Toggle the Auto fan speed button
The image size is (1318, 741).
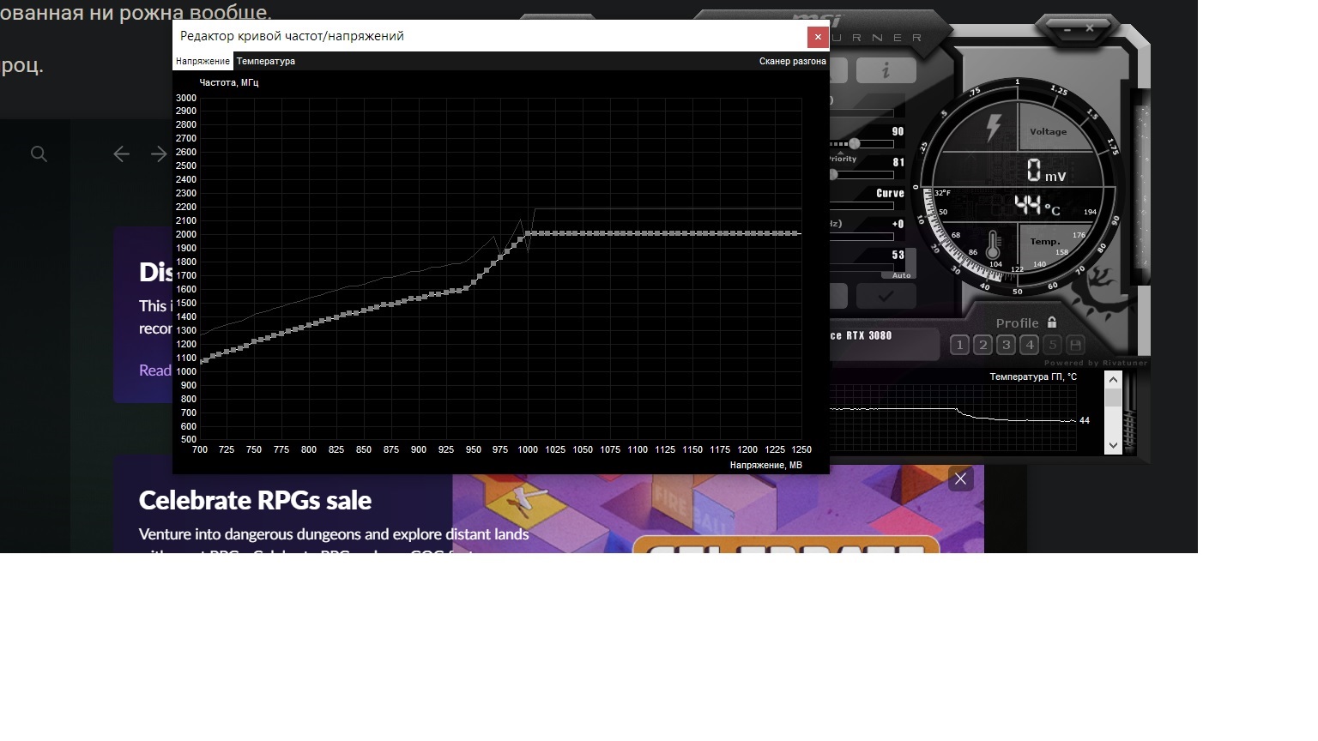tap(901, 275)
